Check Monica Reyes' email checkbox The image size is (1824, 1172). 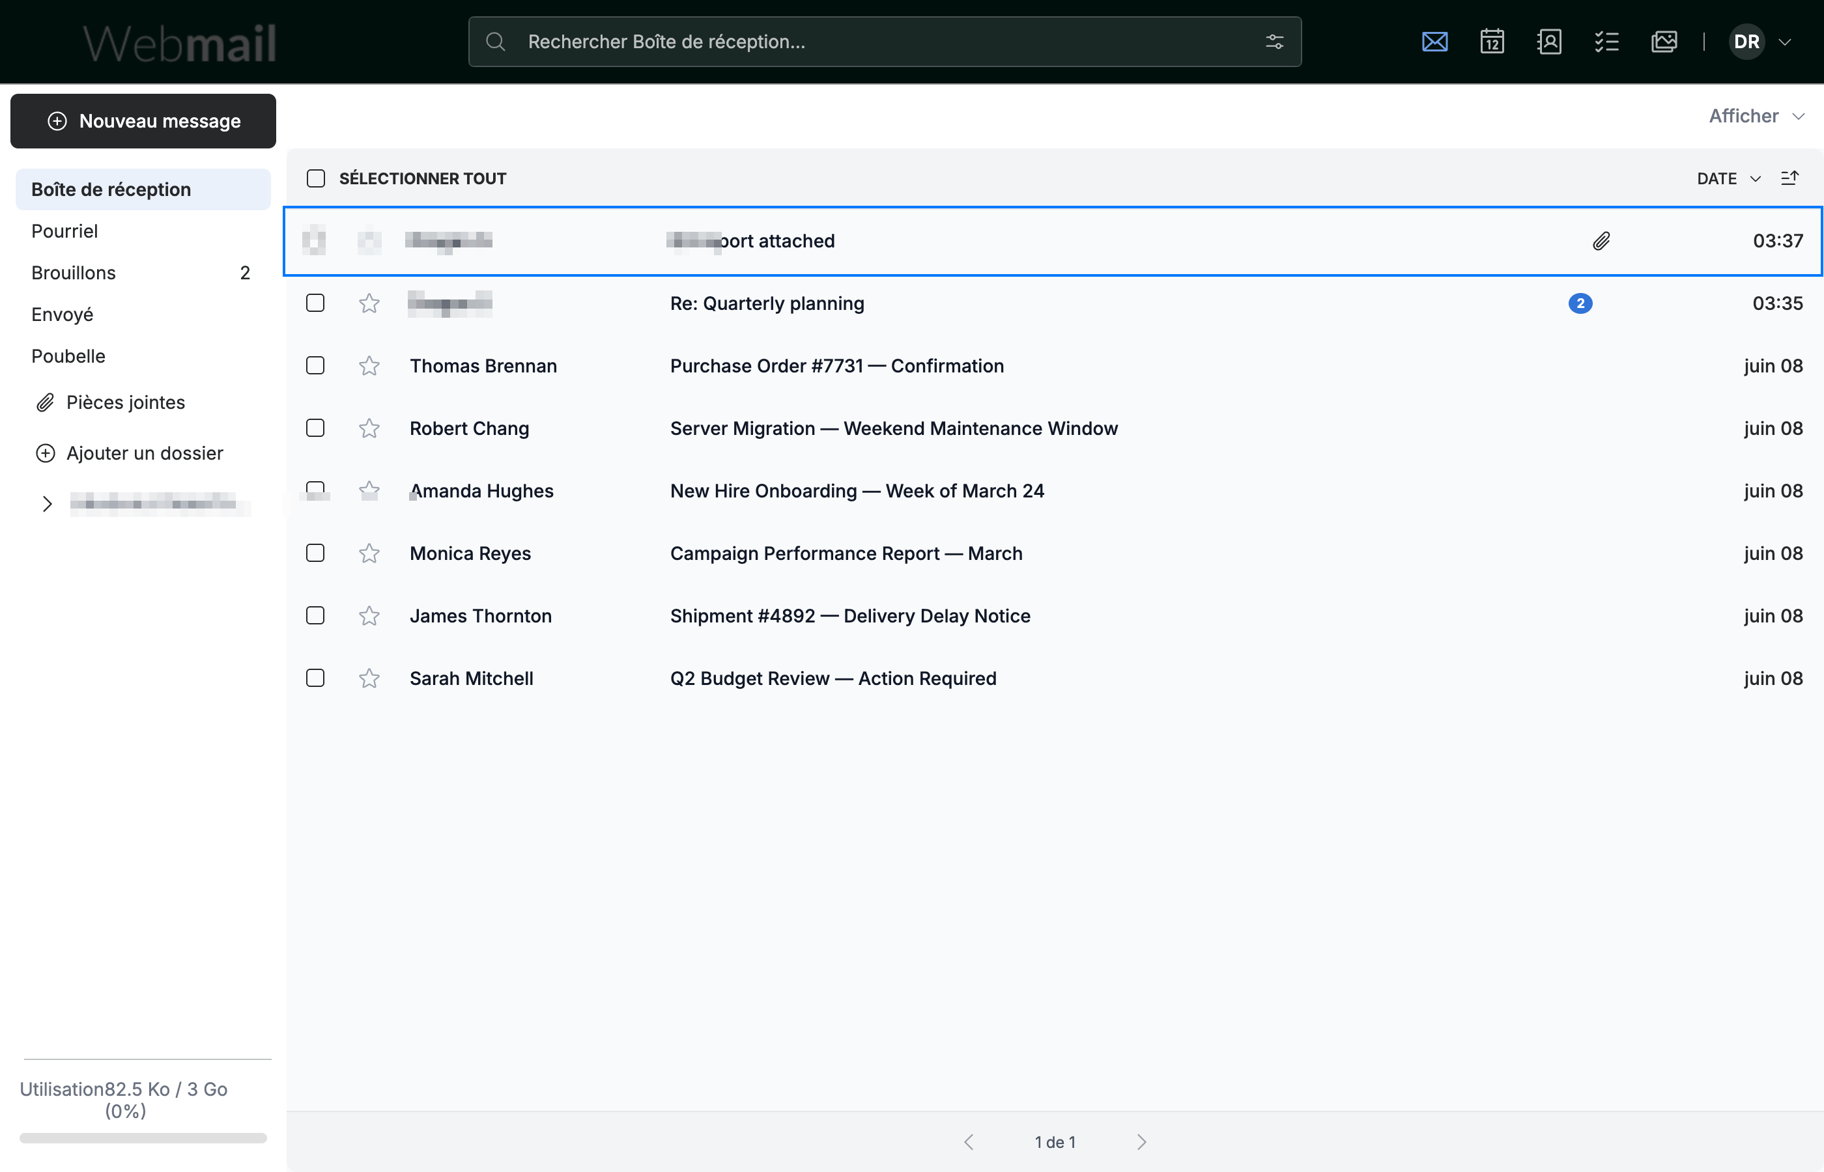tap(315, 553)
